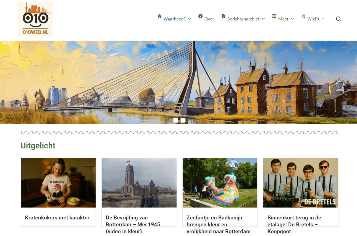
Task: Expand the Wiki's dropdown chevron
Action: tap(323, 19)
